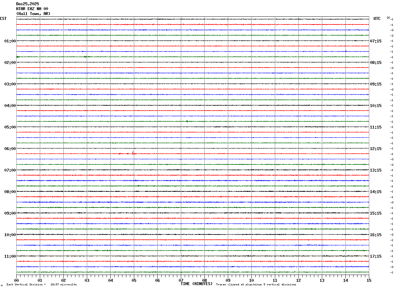
Task: Click the 15:15 UTC time label
Action: point(375,213)
